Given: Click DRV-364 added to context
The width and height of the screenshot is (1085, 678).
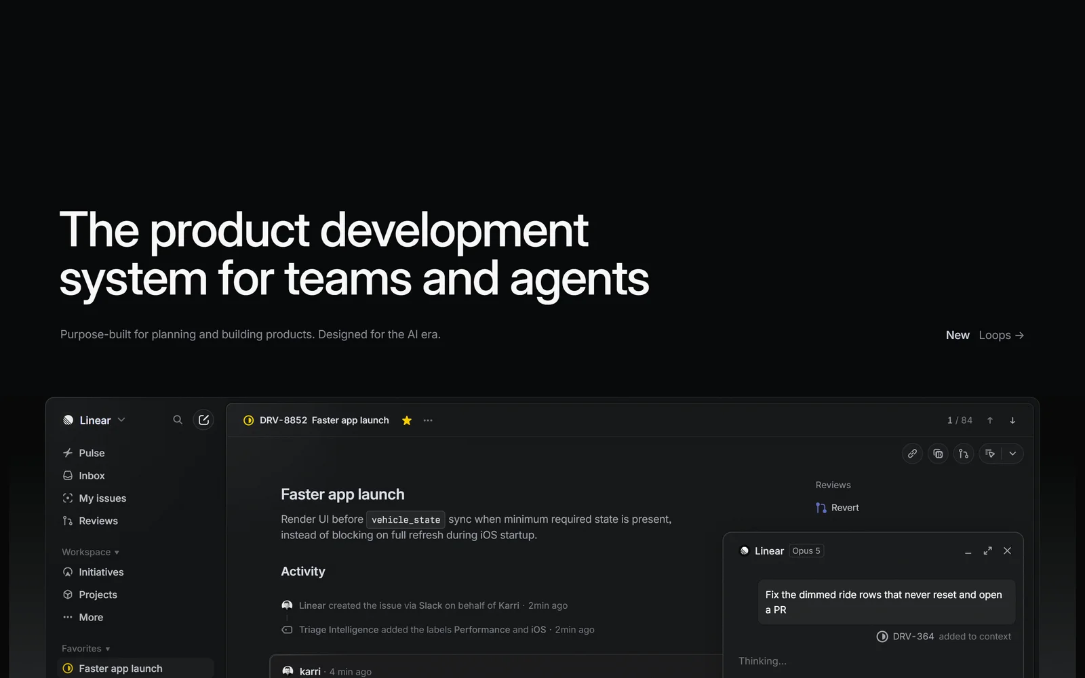Looking at the screenshot, I should (x=943, y=637).
